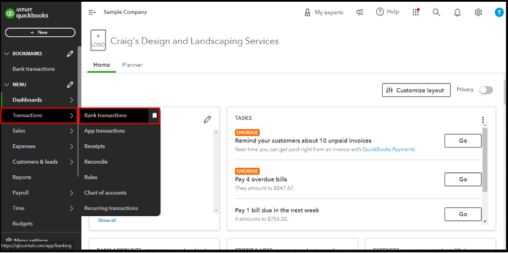The width and height of the screenshot is (508, 253).
Task: Collapse the left navigation menu icon
Action: 92,12
